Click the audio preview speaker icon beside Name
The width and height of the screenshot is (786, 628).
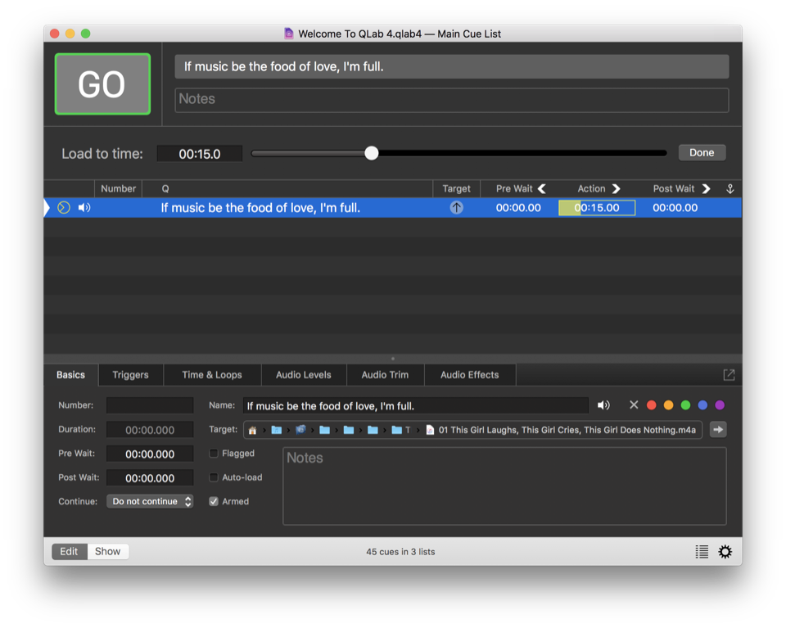click(x=603, y=405)
